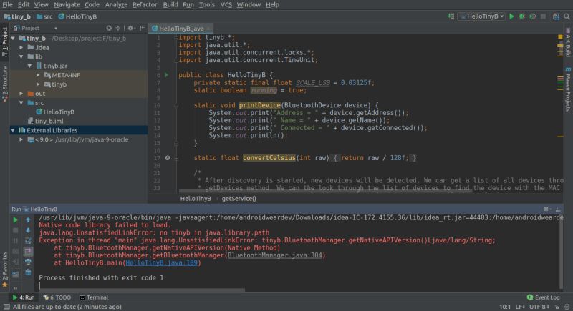Open the HelloTinyB run configuration dropdown
Image resolution: width=573 pixels, height=311 pixels.
coord(483,16)
